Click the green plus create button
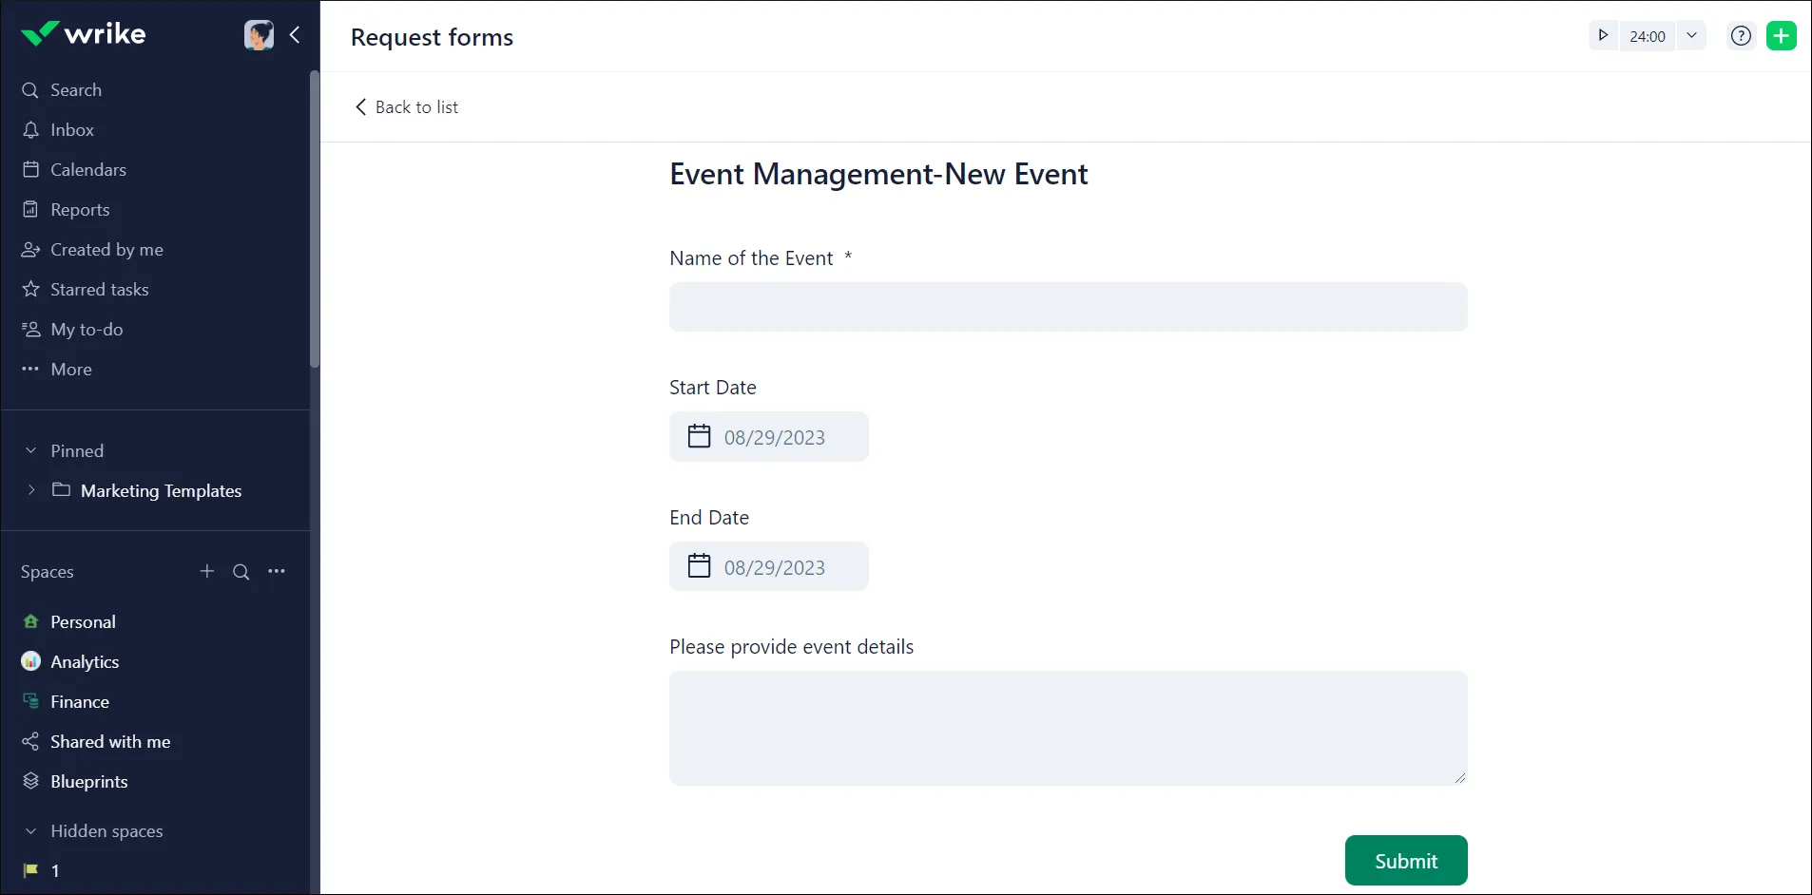 click(x=1781, y=36)
